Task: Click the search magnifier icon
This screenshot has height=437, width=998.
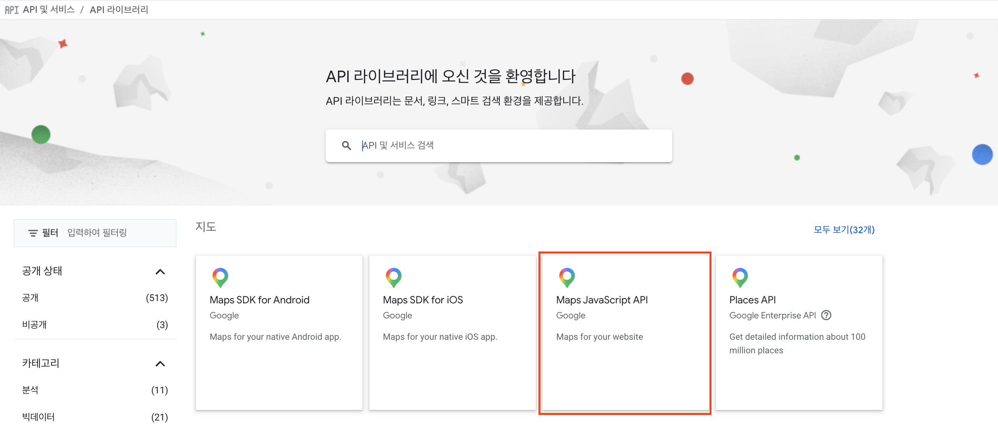Action: [x=347, y=145]
